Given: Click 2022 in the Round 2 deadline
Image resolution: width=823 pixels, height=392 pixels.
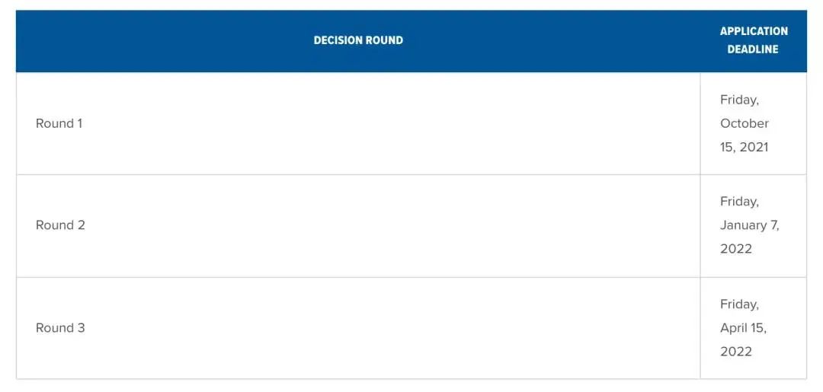Looking at the screenshot, I should click(735, 249).
